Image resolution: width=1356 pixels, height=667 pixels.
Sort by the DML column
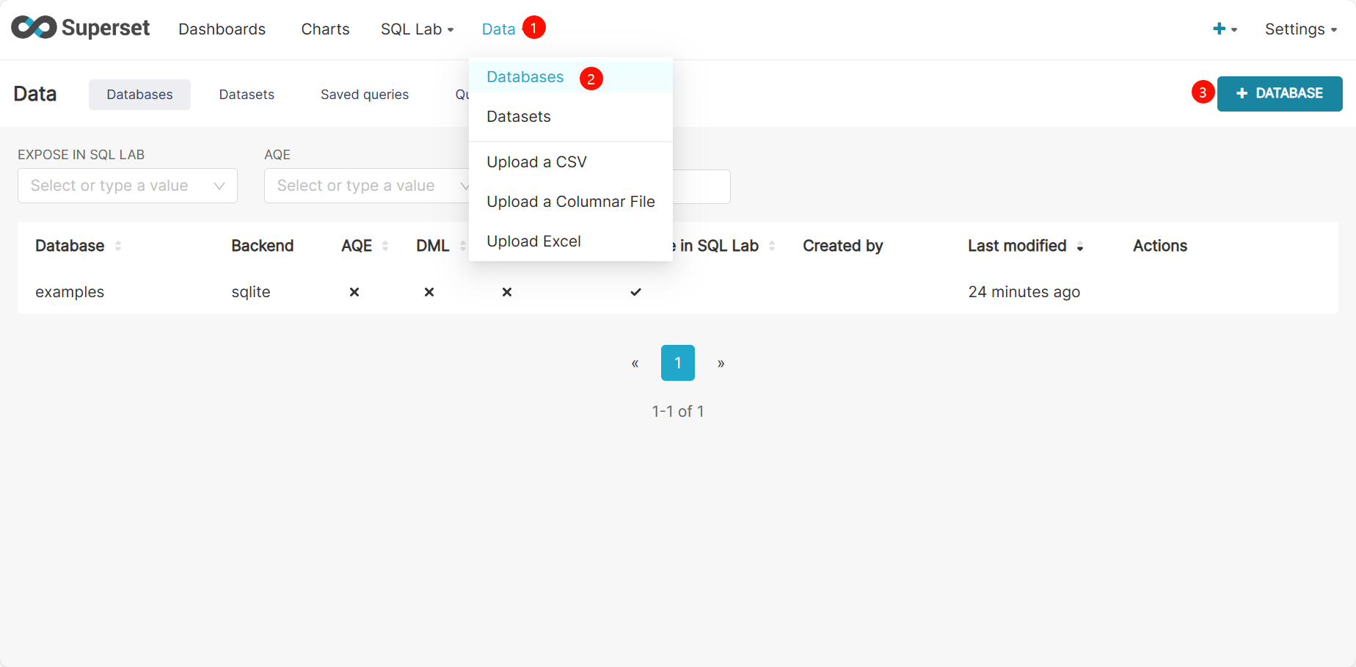click(441, 246)
